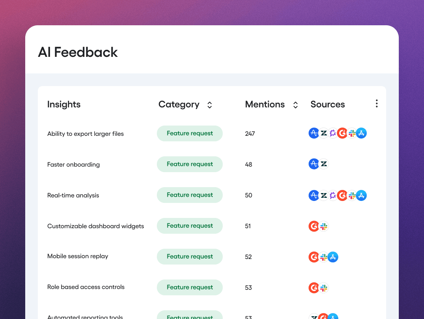Click the Category column header
The width and height of the screenshot is (424, 319).
coord(179,104)
